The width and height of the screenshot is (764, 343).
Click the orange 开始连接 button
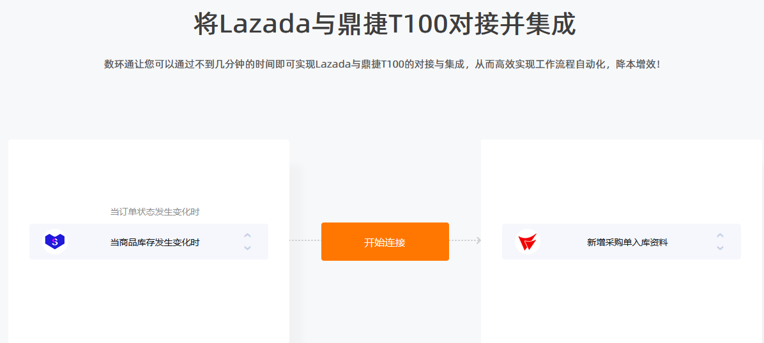pyautogui.click(x=385, y=242)
